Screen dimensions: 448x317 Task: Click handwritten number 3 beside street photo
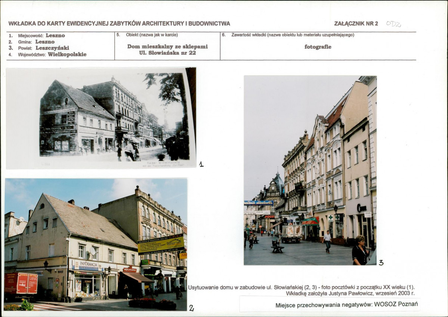pyautogui.click(x=381, y=263)
